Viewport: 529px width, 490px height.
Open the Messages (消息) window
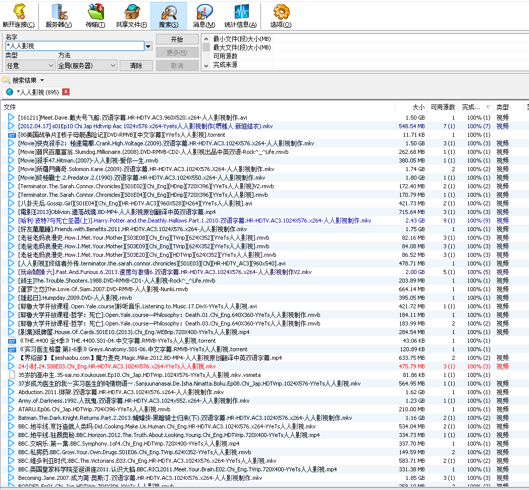click(204, 15)
